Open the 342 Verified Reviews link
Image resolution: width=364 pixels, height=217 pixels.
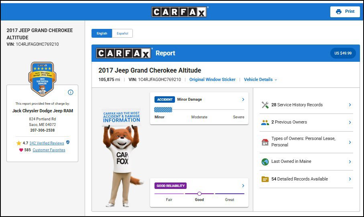[47, 143]
